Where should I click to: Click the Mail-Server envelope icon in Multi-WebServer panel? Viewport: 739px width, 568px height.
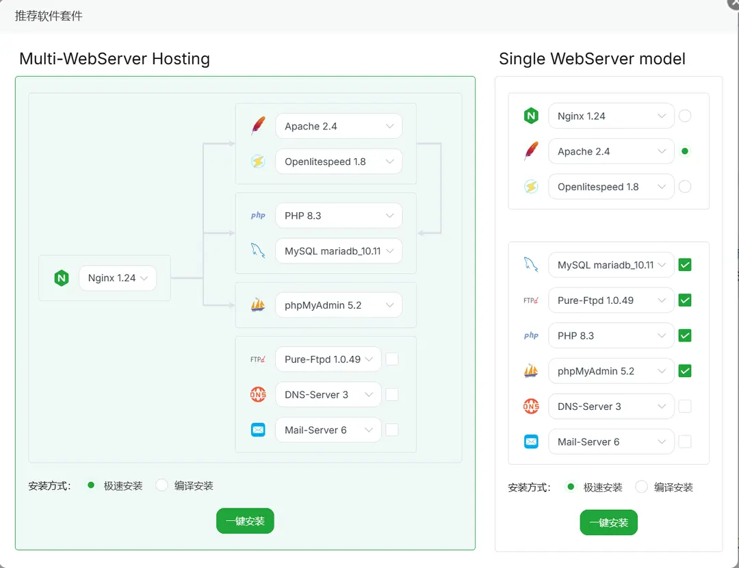258,430
